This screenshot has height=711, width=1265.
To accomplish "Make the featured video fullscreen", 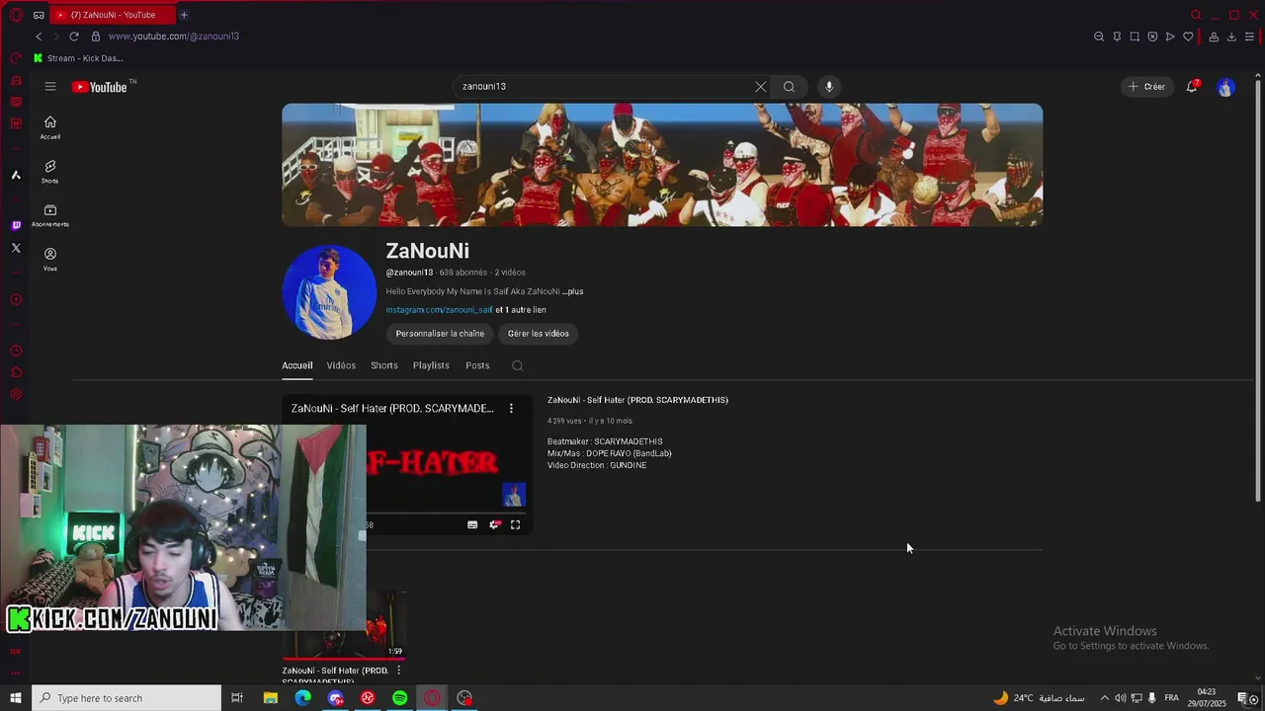I will coord(515,525).
